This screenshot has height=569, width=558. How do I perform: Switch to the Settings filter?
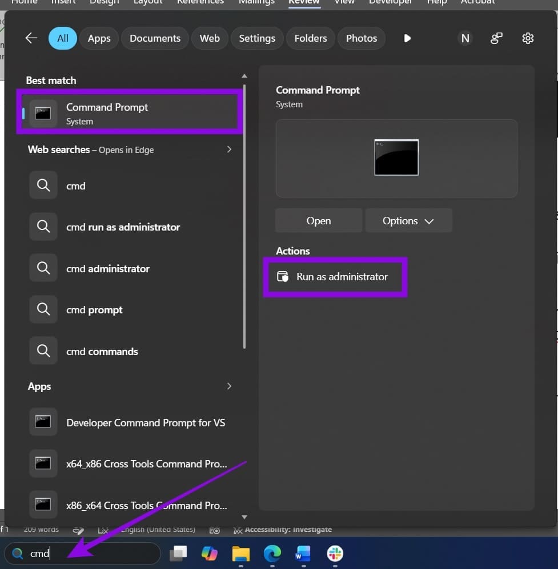pos(257,38)
